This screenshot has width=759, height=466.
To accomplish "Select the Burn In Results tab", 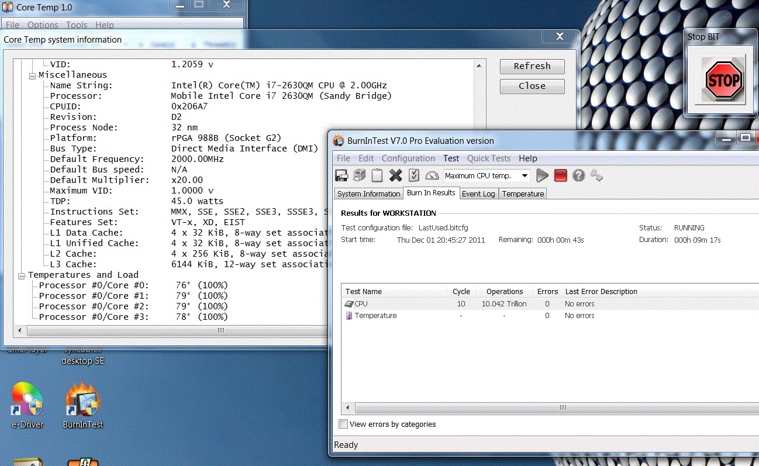I will 431,193.
